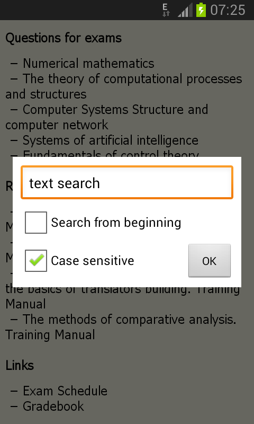
Task: Tap the clock showing 07:25
Action: pyautogui.click(x=228, y=10)
